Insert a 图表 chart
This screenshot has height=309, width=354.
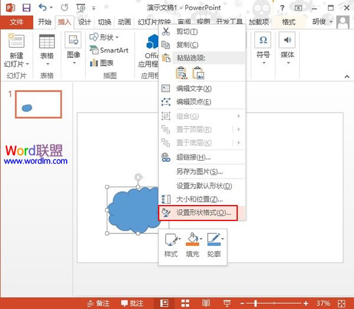tap(101, 63)
